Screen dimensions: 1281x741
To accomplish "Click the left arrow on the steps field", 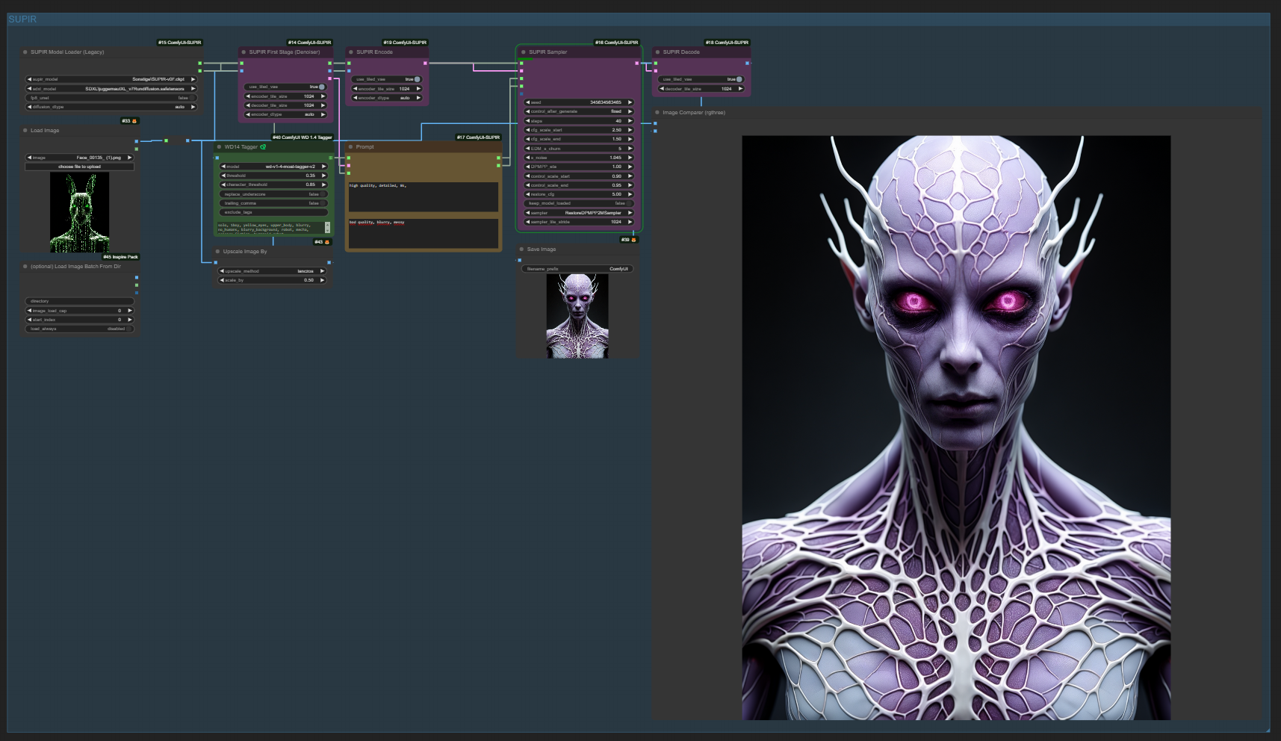I will (528, 121).
